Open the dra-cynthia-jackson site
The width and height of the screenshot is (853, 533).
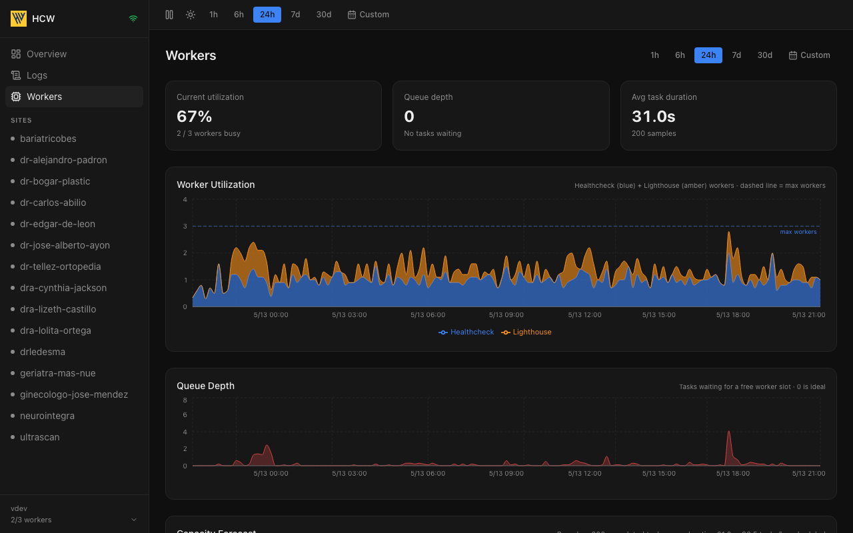[x=74, y=288]
